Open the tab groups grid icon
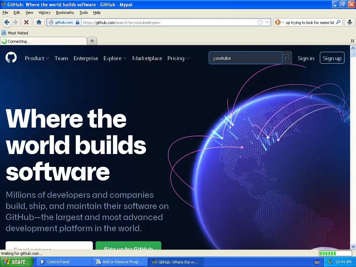This screenshot has height=267, width=356. tap(353, 41)
